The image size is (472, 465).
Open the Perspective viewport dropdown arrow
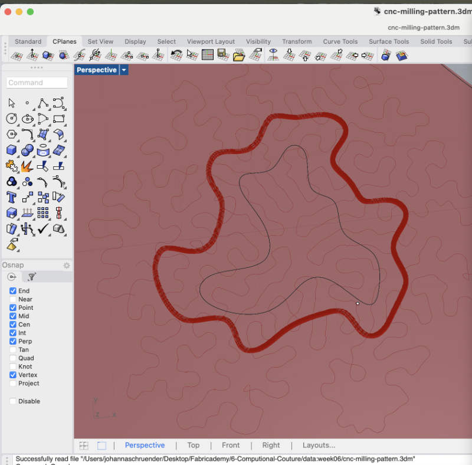pyautogui.click(x=124, y=70)
